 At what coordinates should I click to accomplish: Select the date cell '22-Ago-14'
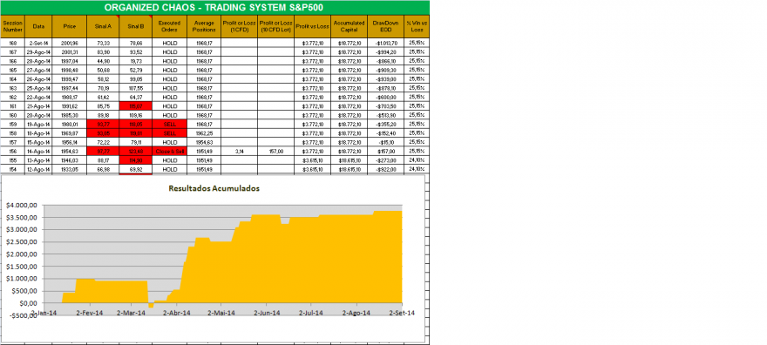[38, 98]
